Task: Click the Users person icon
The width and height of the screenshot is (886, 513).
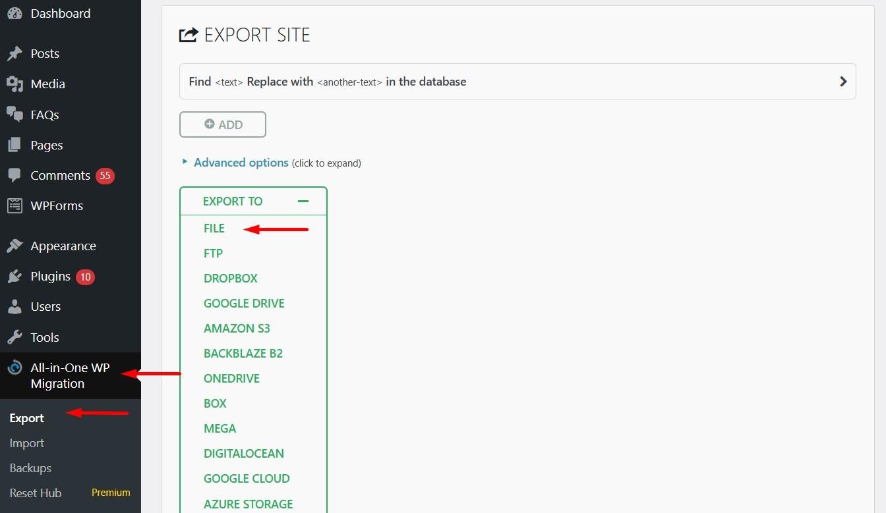Action: (15, 307)
